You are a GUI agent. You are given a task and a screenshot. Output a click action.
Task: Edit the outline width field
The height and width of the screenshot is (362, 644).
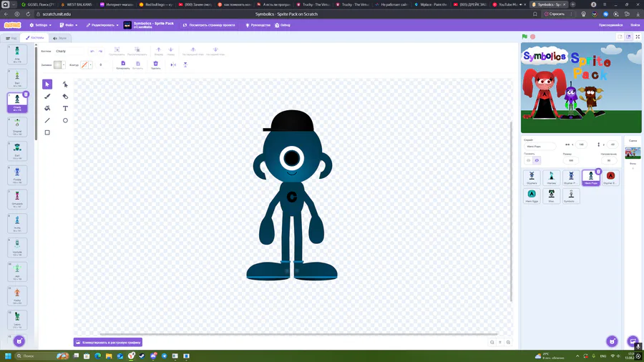click(102, 65)
